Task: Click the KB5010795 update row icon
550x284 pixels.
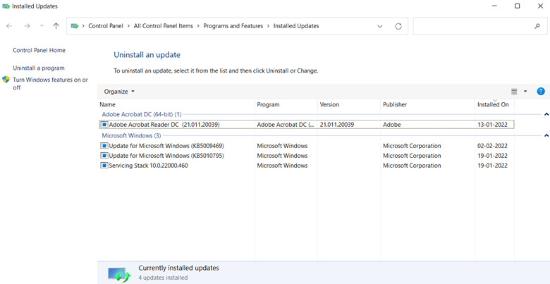Action: click(104, 156)
